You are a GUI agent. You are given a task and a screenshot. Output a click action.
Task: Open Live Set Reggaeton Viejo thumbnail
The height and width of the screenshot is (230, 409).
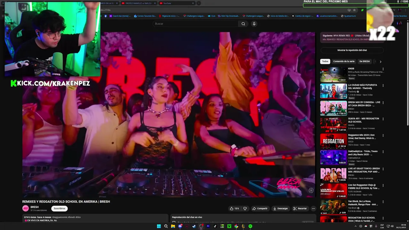[x=333, y=190]
